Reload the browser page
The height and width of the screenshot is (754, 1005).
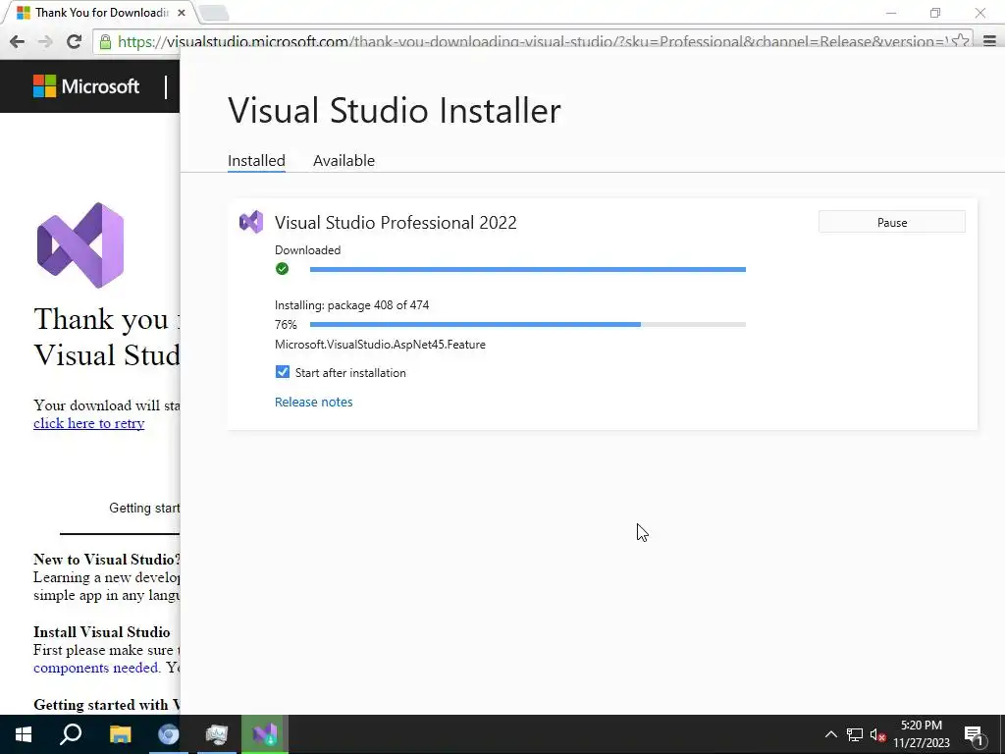click(74, 41)
